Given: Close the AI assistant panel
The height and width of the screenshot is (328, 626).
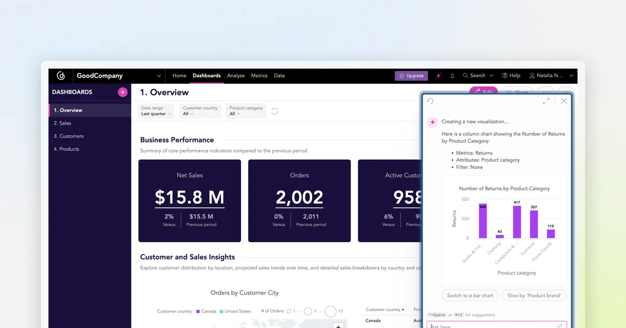Looking at the screenshot, I should tap(563, 101).
